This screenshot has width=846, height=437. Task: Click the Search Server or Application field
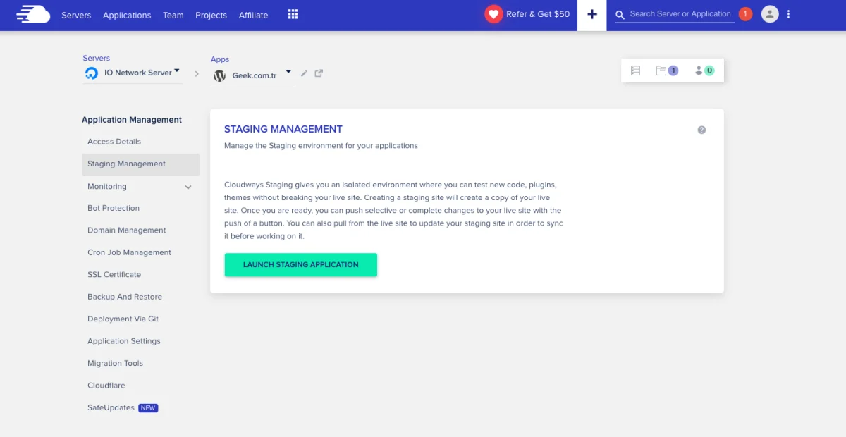(x=680, y=14)
